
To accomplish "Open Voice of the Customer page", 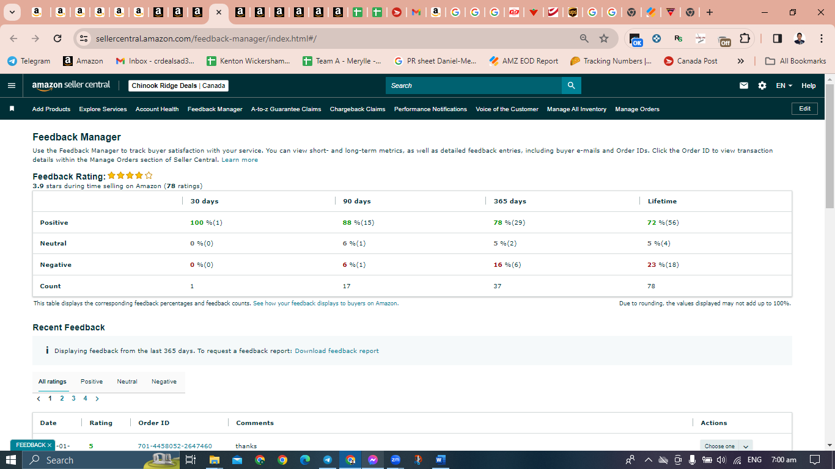I will [507, 109].
